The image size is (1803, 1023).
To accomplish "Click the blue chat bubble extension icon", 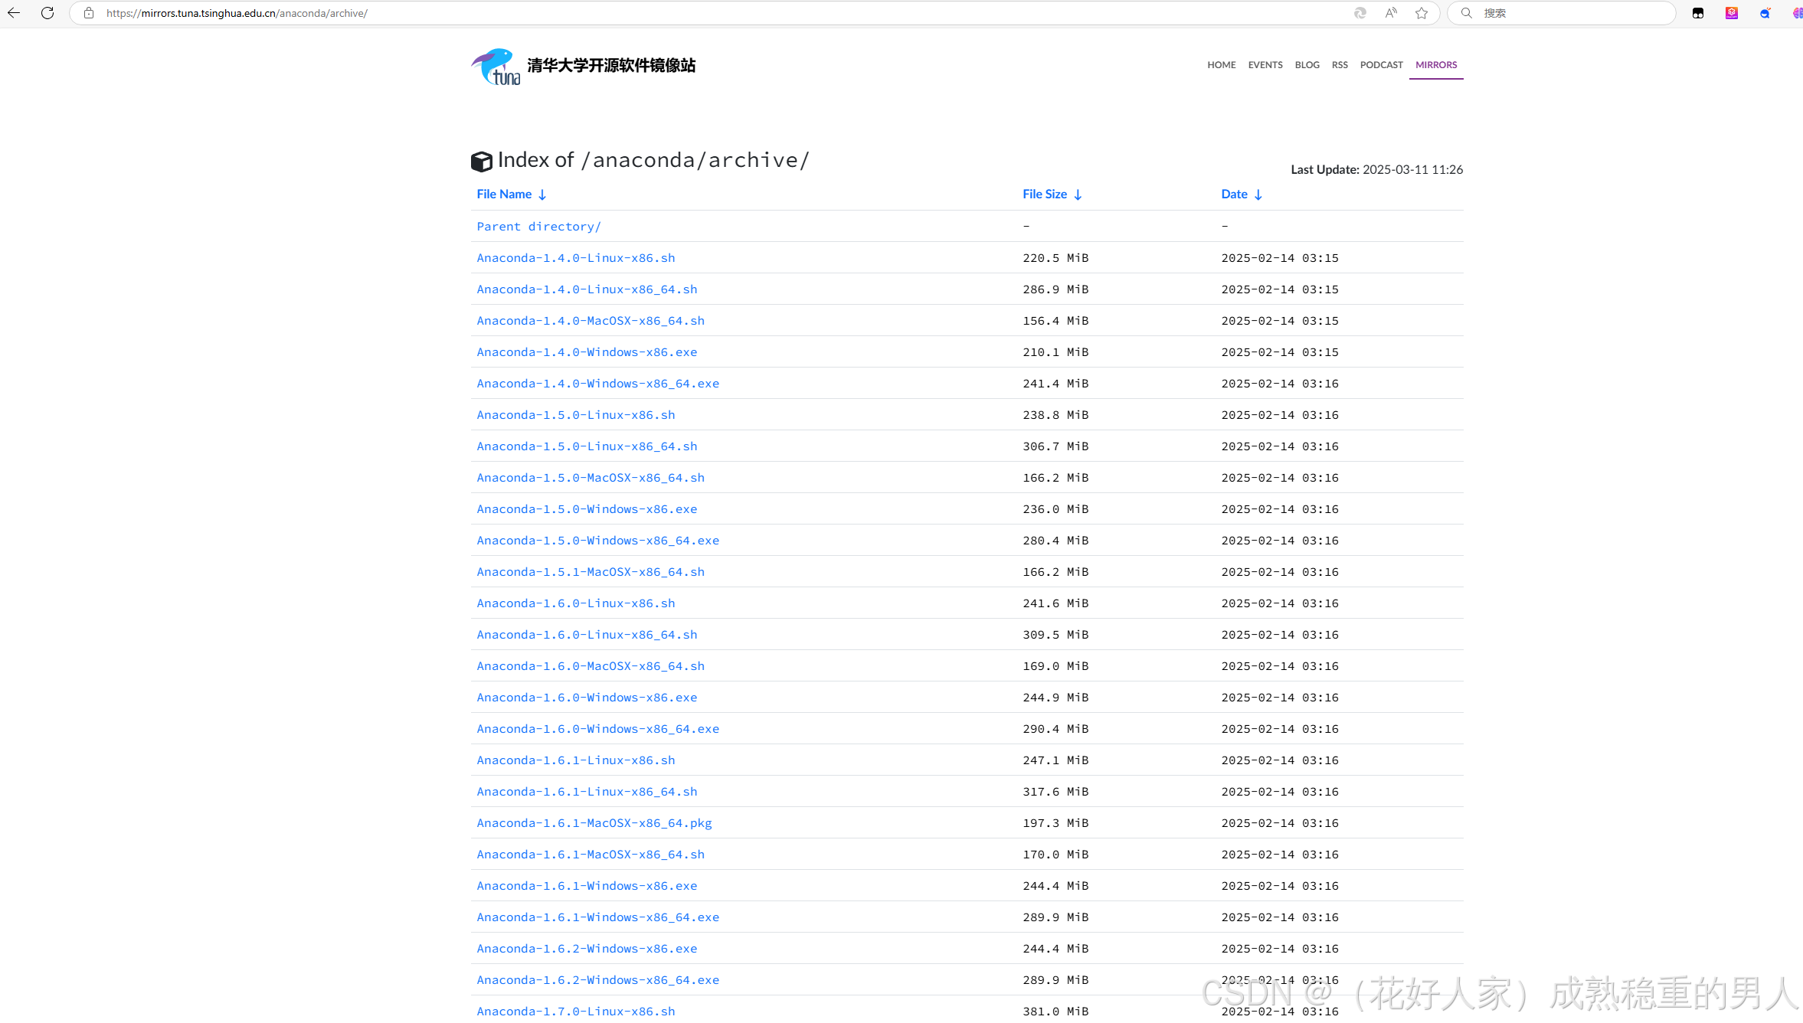I will click(1765, 13).
